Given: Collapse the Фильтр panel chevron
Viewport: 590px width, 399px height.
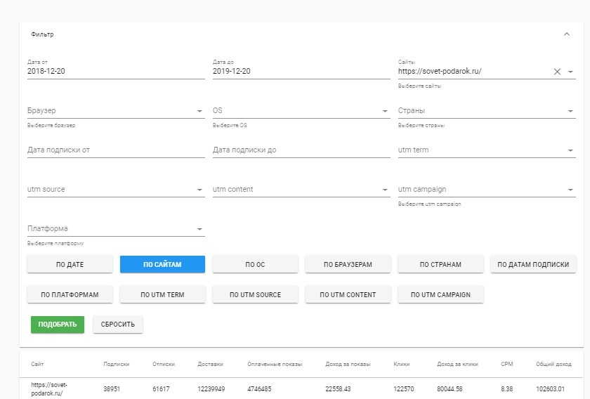Looking at the screenshot, I should point(567,34).
